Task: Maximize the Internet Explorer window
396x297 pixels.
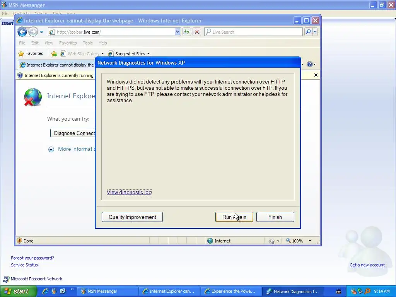Action: click(x=306, y=20)
